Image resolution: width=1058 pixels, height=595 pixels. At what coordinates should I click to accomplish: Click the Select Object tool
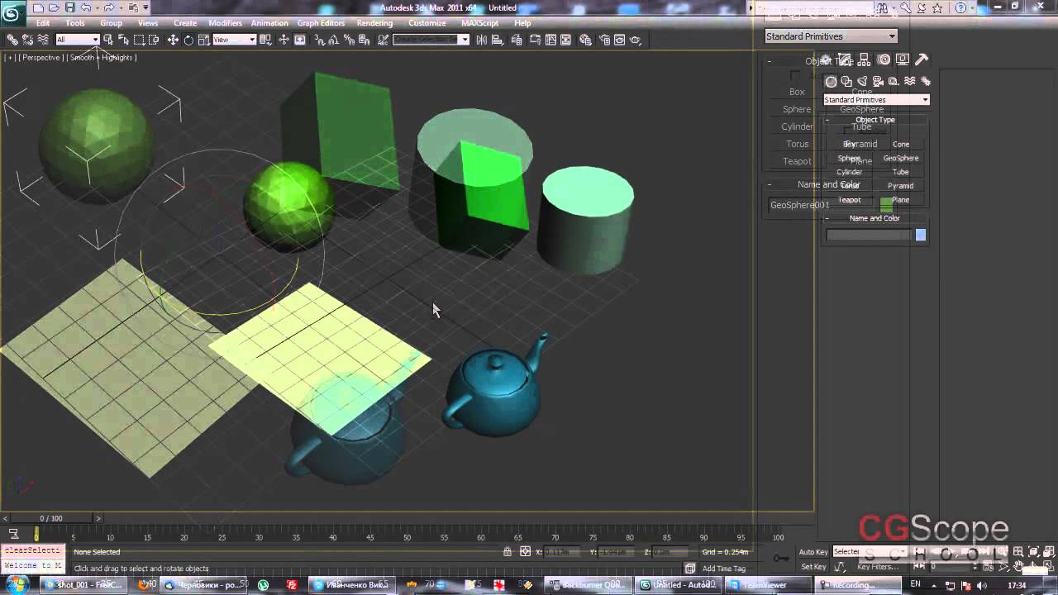pos(107,40)
